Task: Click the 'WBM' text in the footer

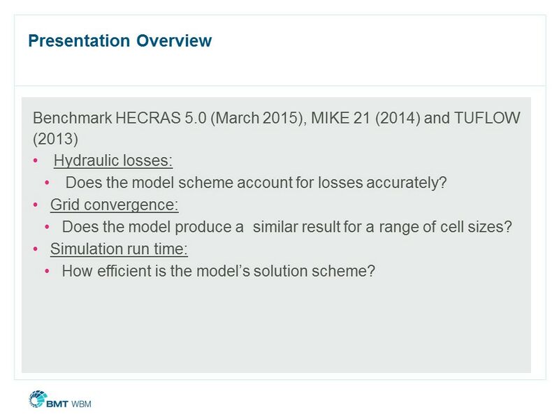Action: 82,404
